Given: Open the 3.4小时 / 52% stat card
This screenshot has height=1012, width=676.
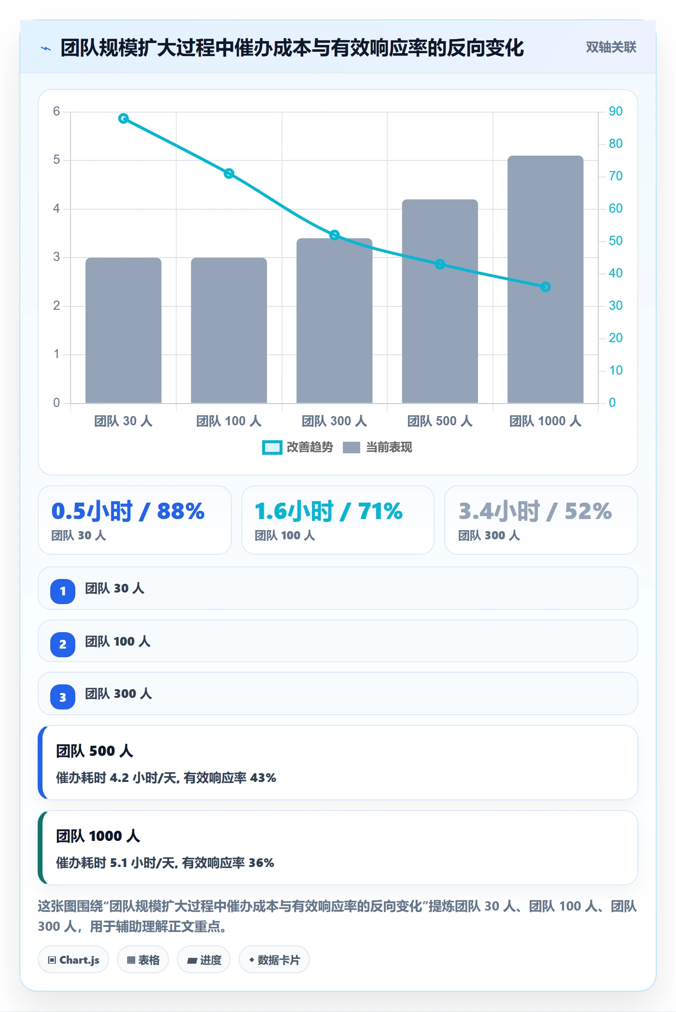Looking at the screenshot, I should coord(541,520).
